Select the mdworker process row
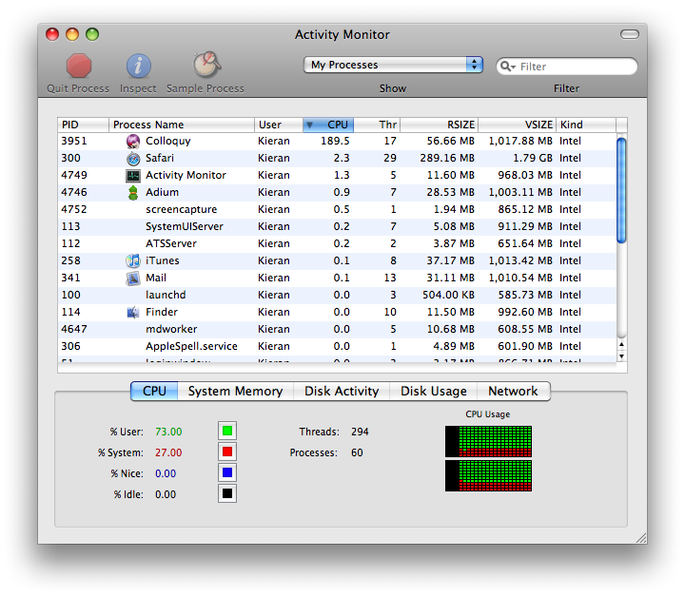Viewport: 685px width, 596px height. pos(337,329)
